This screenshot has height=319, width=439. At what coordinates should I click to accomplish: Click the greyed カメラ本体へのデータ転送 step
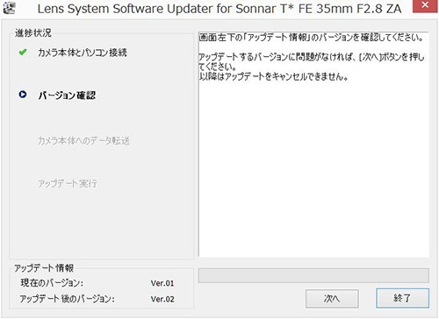tap(83, 140)
